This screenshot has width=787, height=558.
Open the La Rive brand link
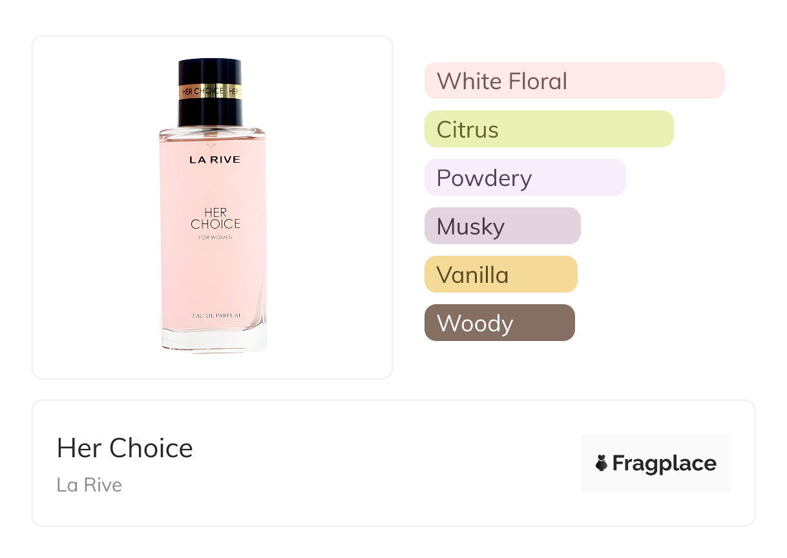(89, 484)
